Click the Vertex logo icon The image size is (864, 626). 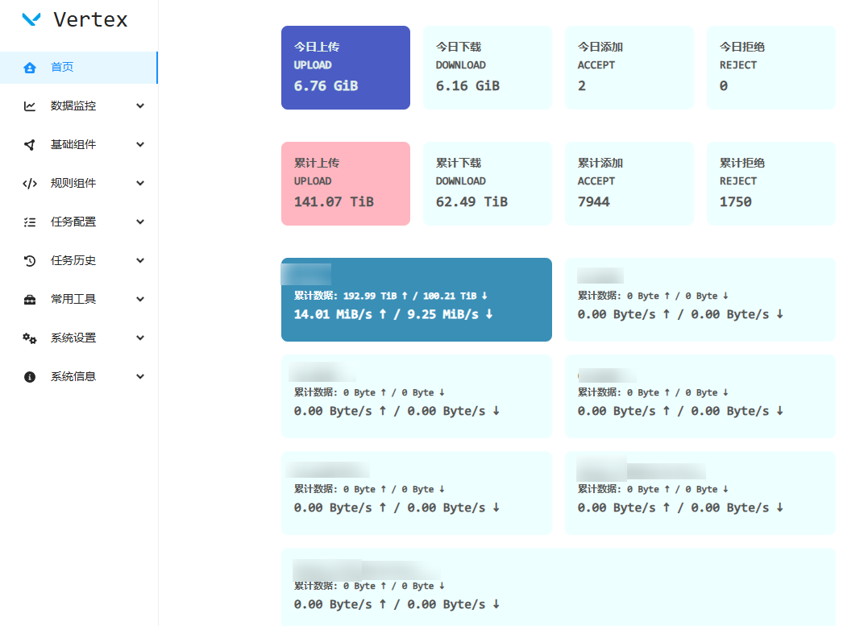coord(31,20)
